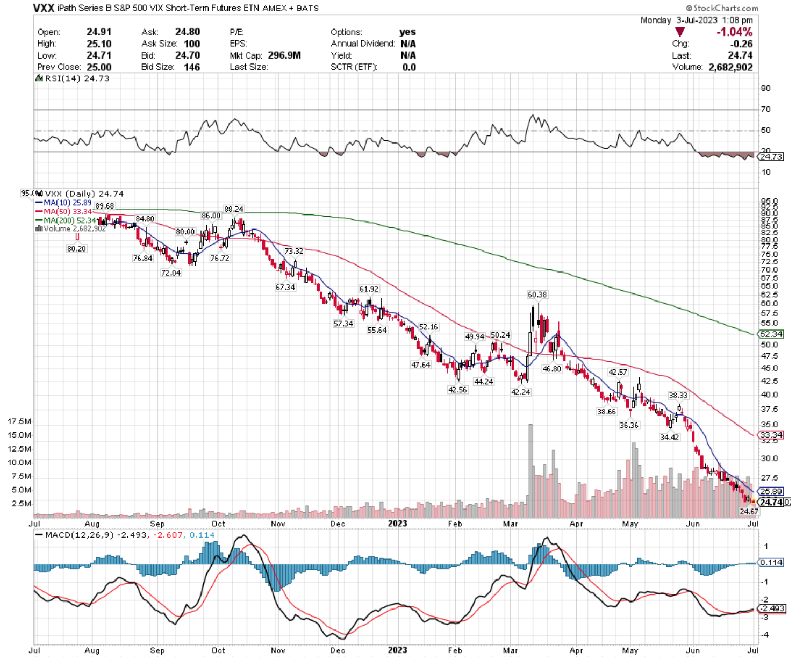Click the Chg value -0.26
This screenshot has width=803, height=659.
coord(742,44)
